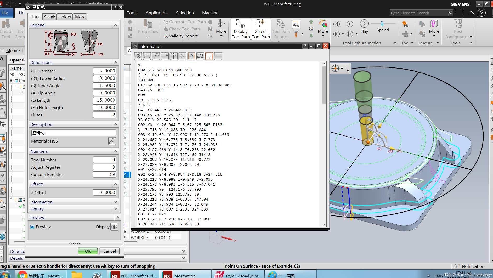This screenshot has height=278, width=493.
Task: Switch to the Tool tab
Action: pos(35,16)
